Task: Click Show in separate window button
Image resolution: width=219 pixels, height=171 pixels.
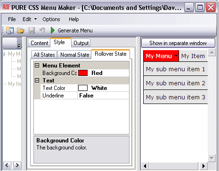Action: point(178,43)
